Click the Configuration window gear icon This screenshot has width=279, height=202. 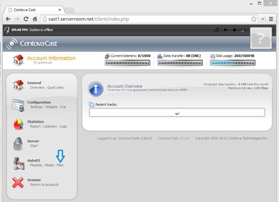(18, 105)
